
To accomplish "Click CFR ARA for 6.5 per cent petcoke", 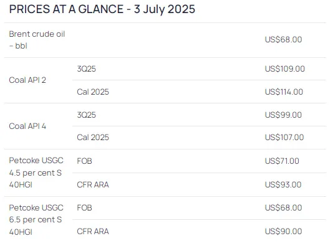I will (x=93, y=232).
